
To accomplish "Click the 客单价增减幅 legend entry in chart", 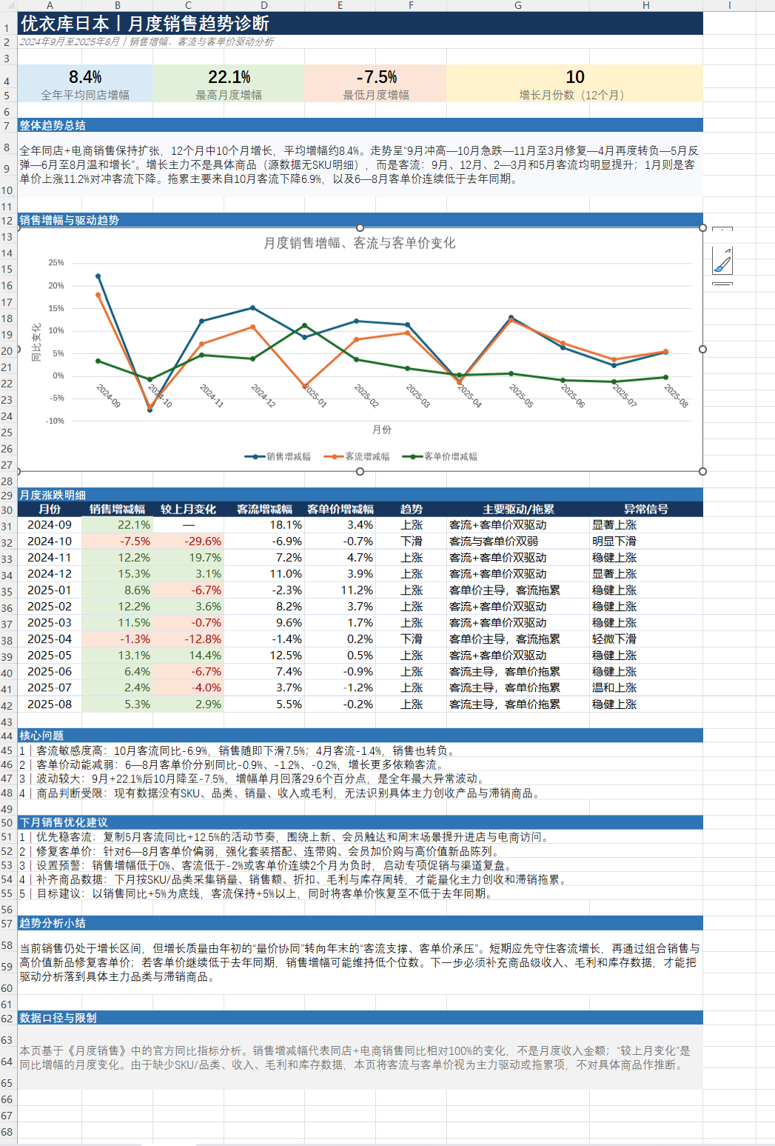I will [440, 456].
